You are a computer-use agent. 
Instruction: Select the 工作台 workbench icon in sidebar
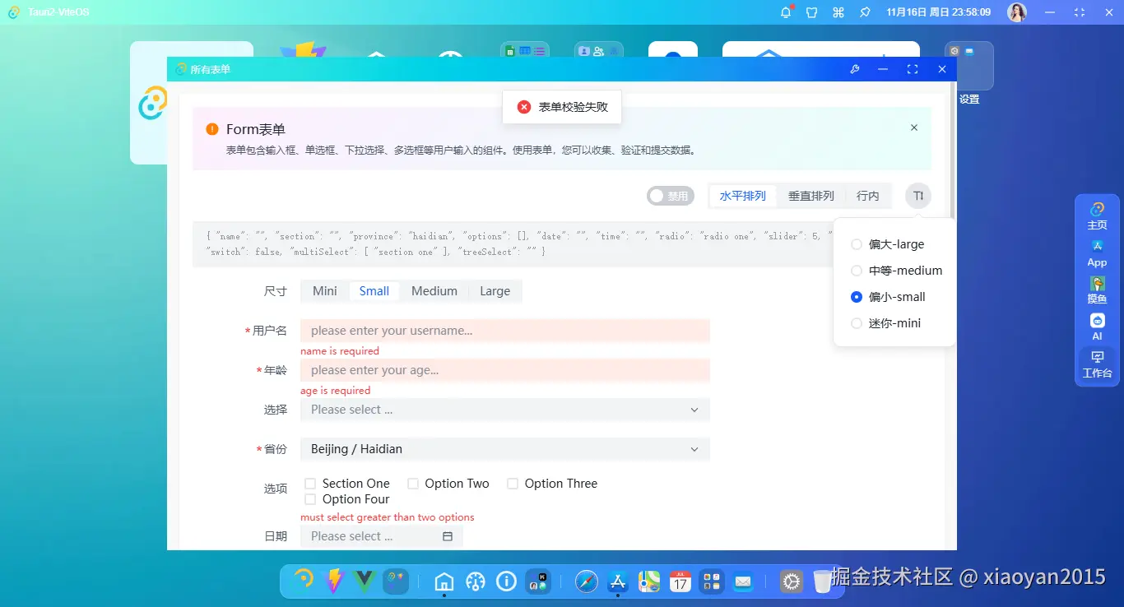coord(1097,363)
